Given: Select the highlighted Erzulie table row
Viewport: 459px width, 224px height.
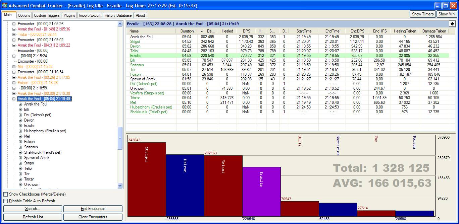Looking at the screenshot, I should (x=289, y=56).
